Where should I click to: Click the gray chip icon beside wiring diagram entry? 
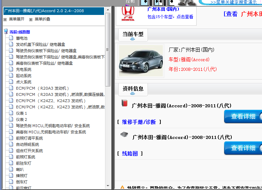click(x=124, y=134)
